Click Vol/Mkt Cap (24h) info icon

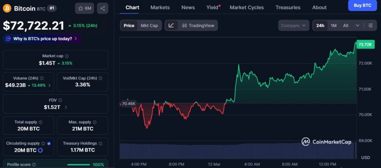[100, 78]
